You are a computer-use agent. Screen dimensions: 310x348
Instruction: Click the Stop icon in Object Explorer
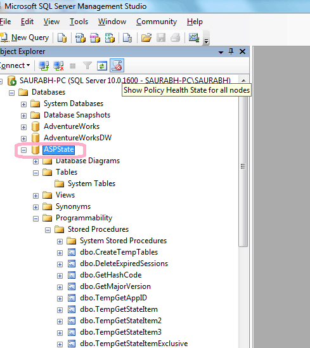(x=73, y=65)
